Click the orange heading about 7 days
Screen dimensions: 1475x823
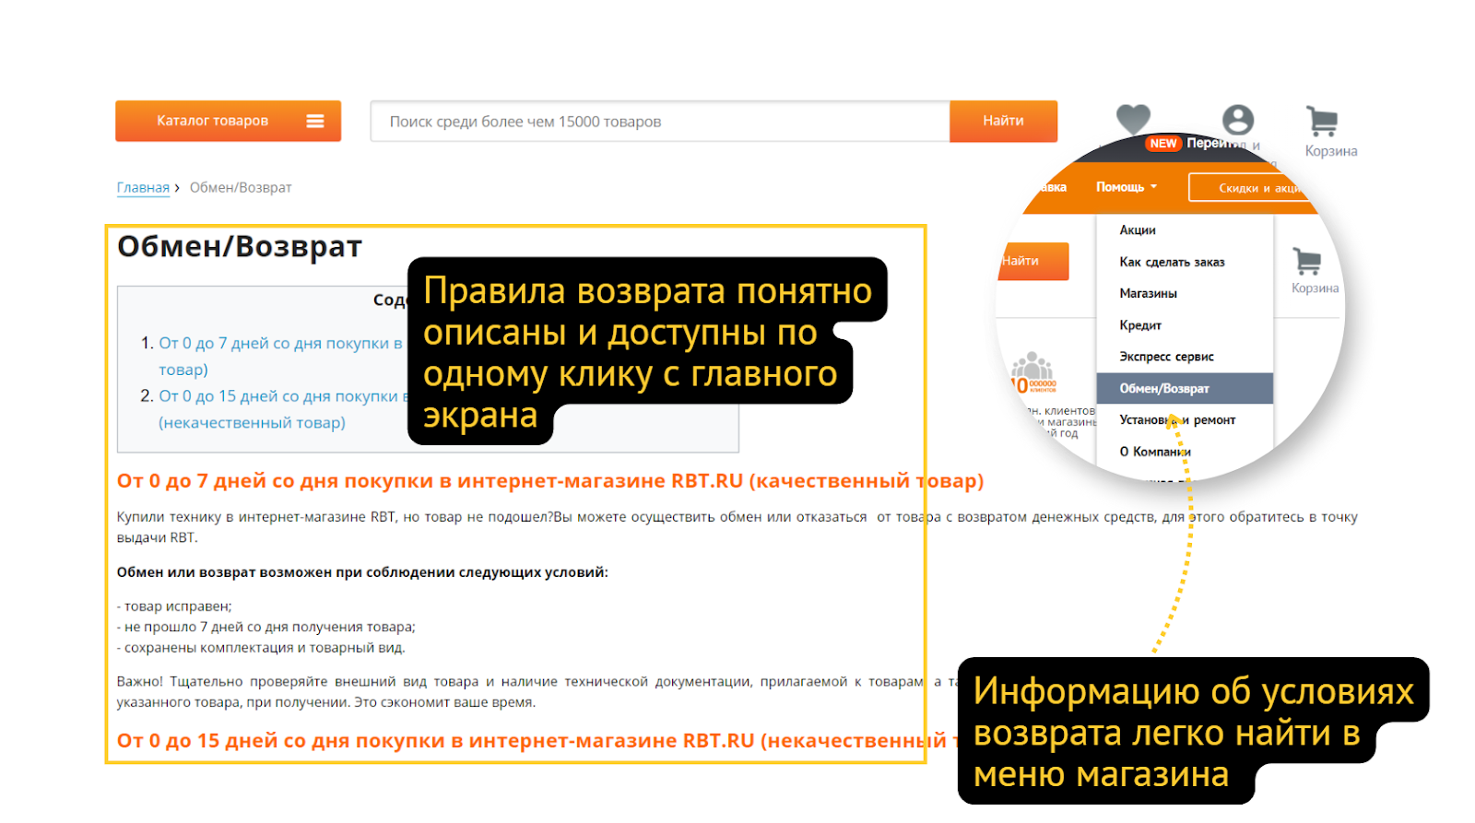[x=550, y=481]
